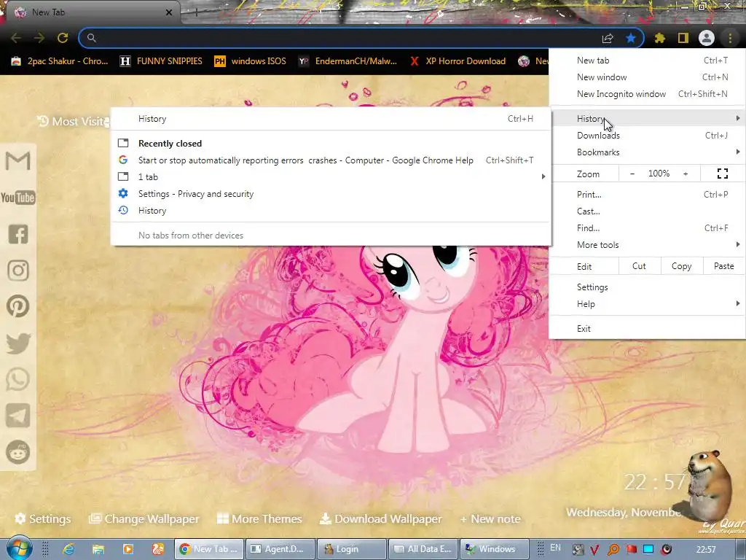Close the New Tab browser tab

(x=169, y=12)
